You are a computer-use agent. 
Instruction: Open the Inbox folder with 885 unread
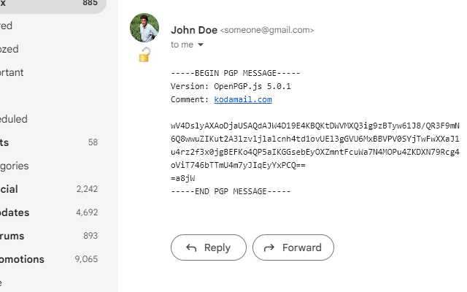44,3
